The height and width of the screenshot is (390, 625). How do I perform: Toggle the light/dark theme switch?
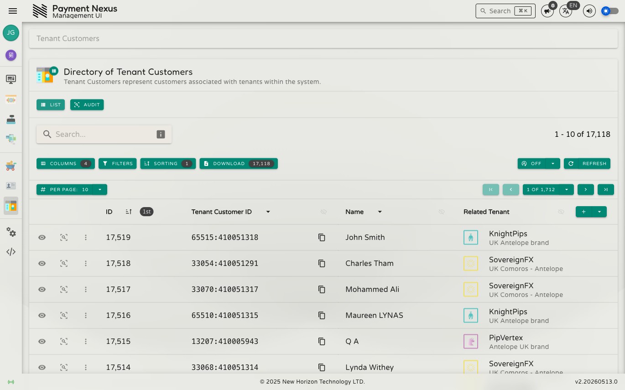[610, 11]
